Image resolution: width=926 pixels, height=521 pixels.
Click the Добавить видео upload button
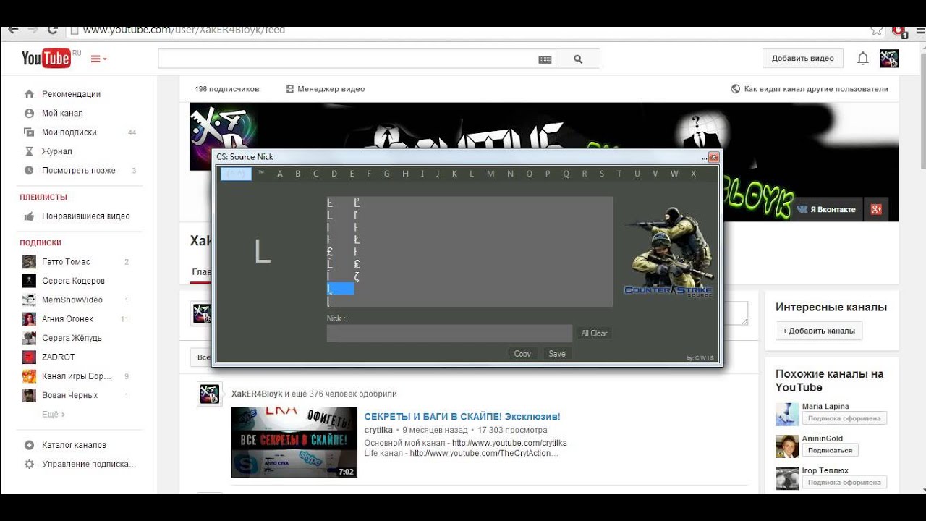(x=802, y=59)
